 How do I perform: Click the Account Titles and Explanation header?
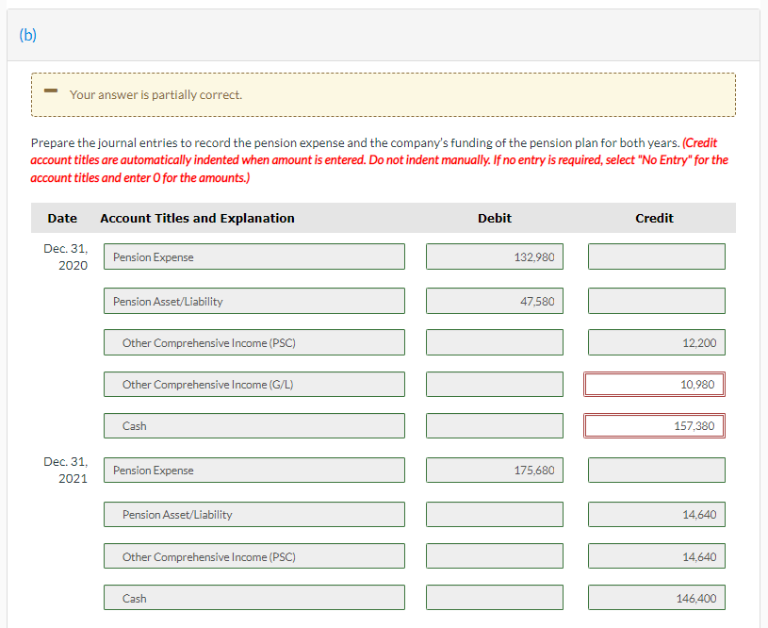pos(197,218)
